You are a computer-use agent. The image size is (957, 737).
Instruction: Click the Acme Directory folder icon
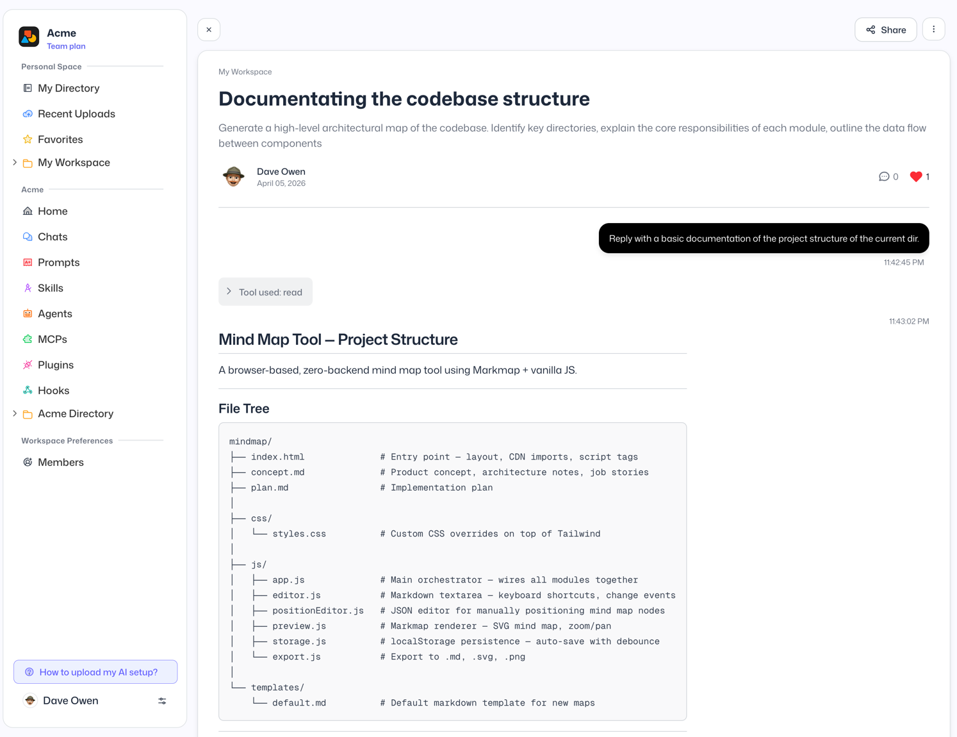click(x=28, y=414)
